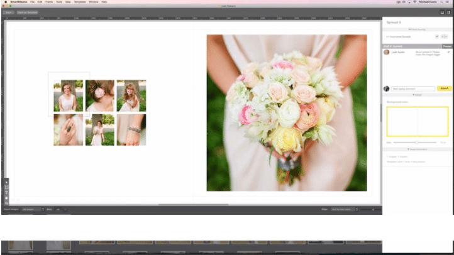Select the Text tool
The width and height of the screenshot is (454, 255).
(x=6, y=193)
